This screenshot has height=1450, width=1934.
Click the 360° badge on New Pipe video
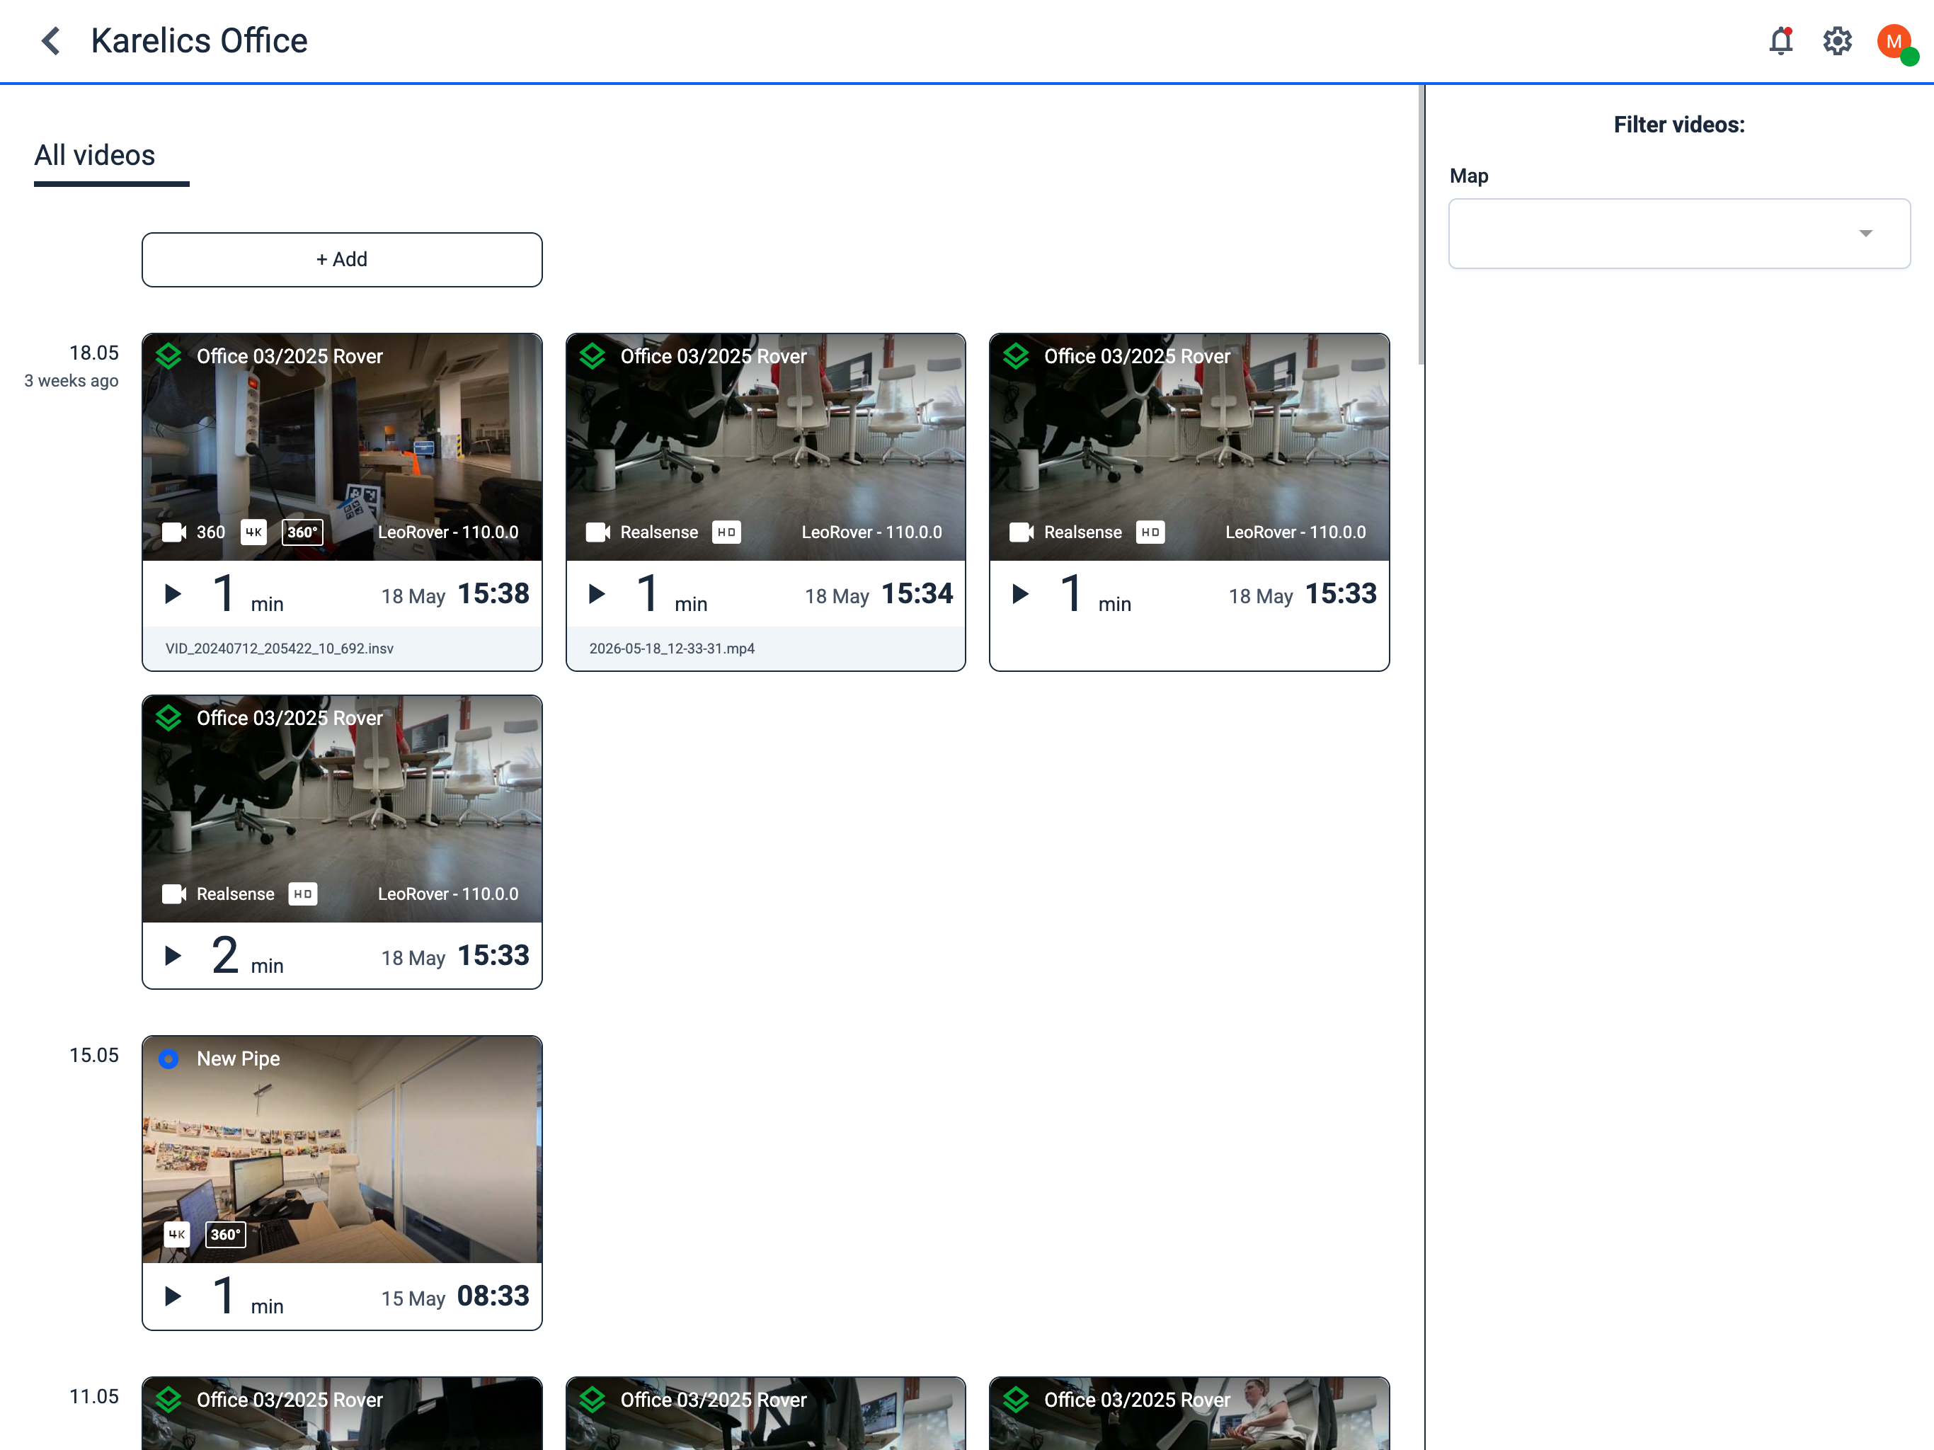click(x=226, y=1235)
